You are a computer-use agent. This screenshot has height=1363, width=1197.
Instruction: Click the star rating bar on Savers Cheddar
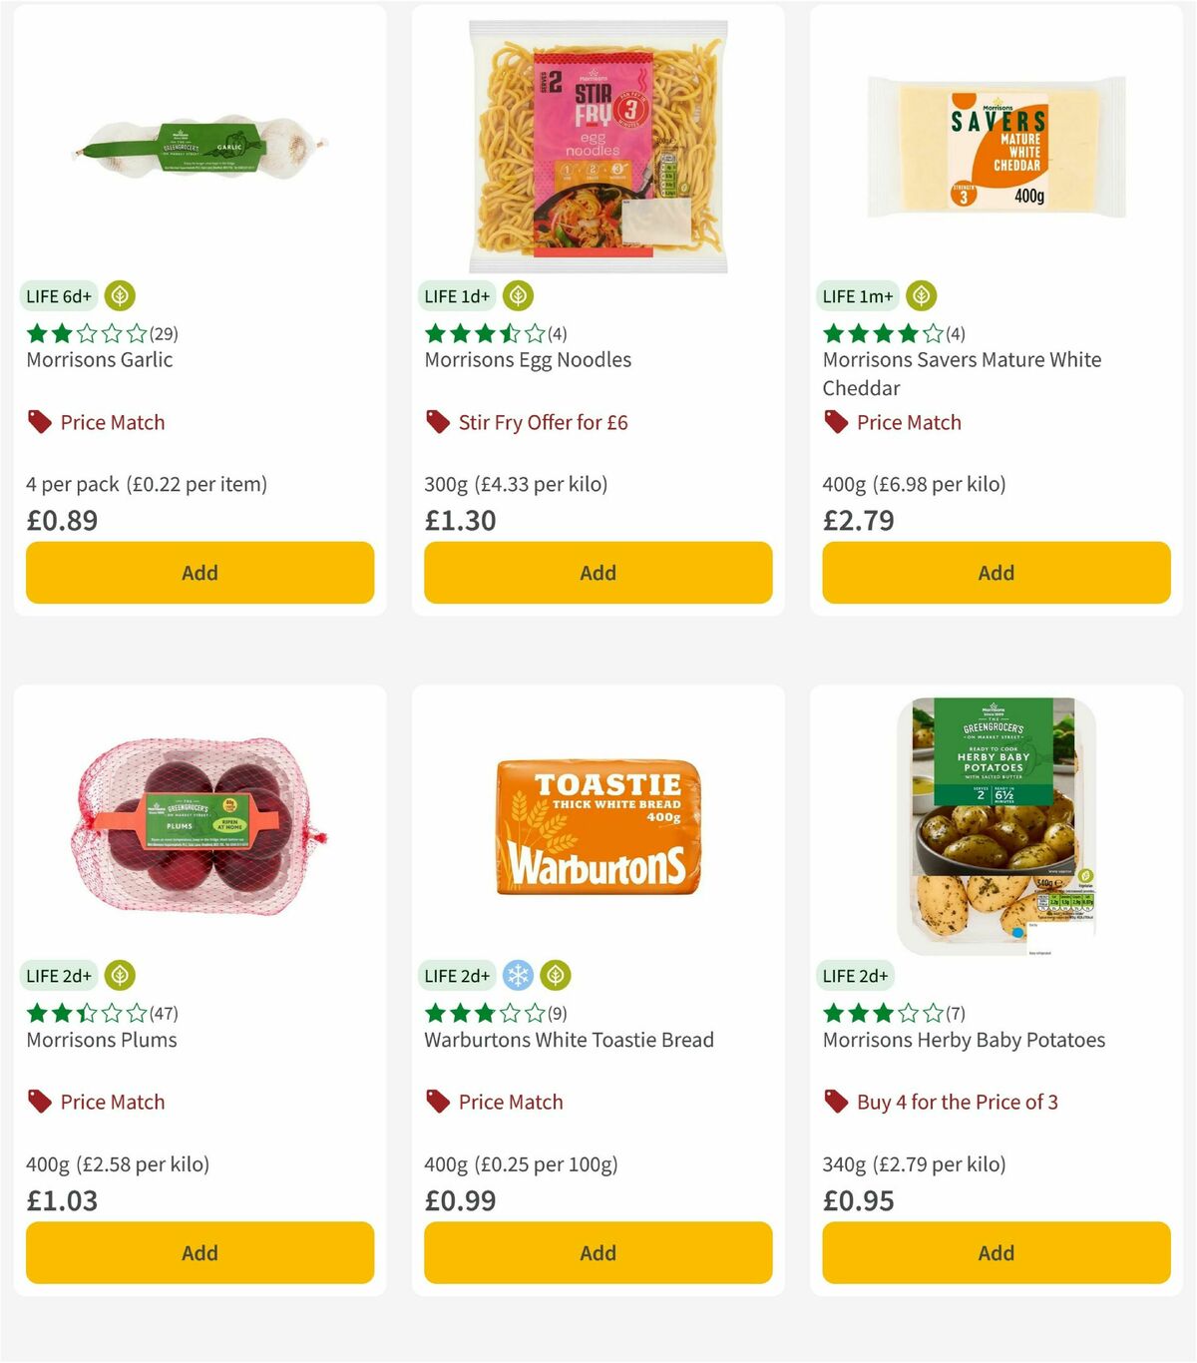[x=878, y=333]
